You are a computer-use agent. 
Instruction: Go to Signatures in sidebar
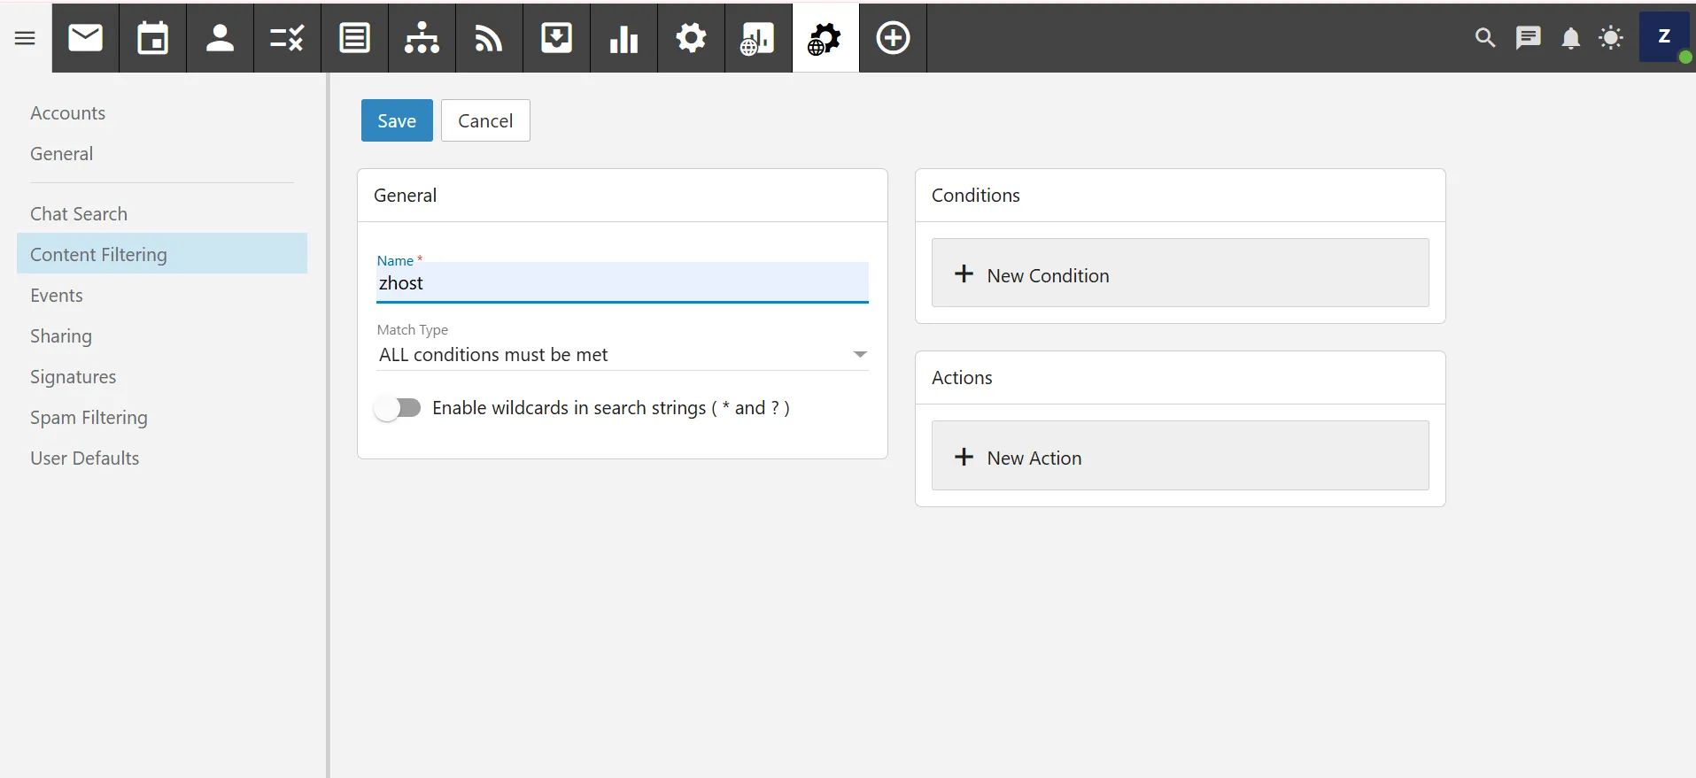click(x=73, y=377)
